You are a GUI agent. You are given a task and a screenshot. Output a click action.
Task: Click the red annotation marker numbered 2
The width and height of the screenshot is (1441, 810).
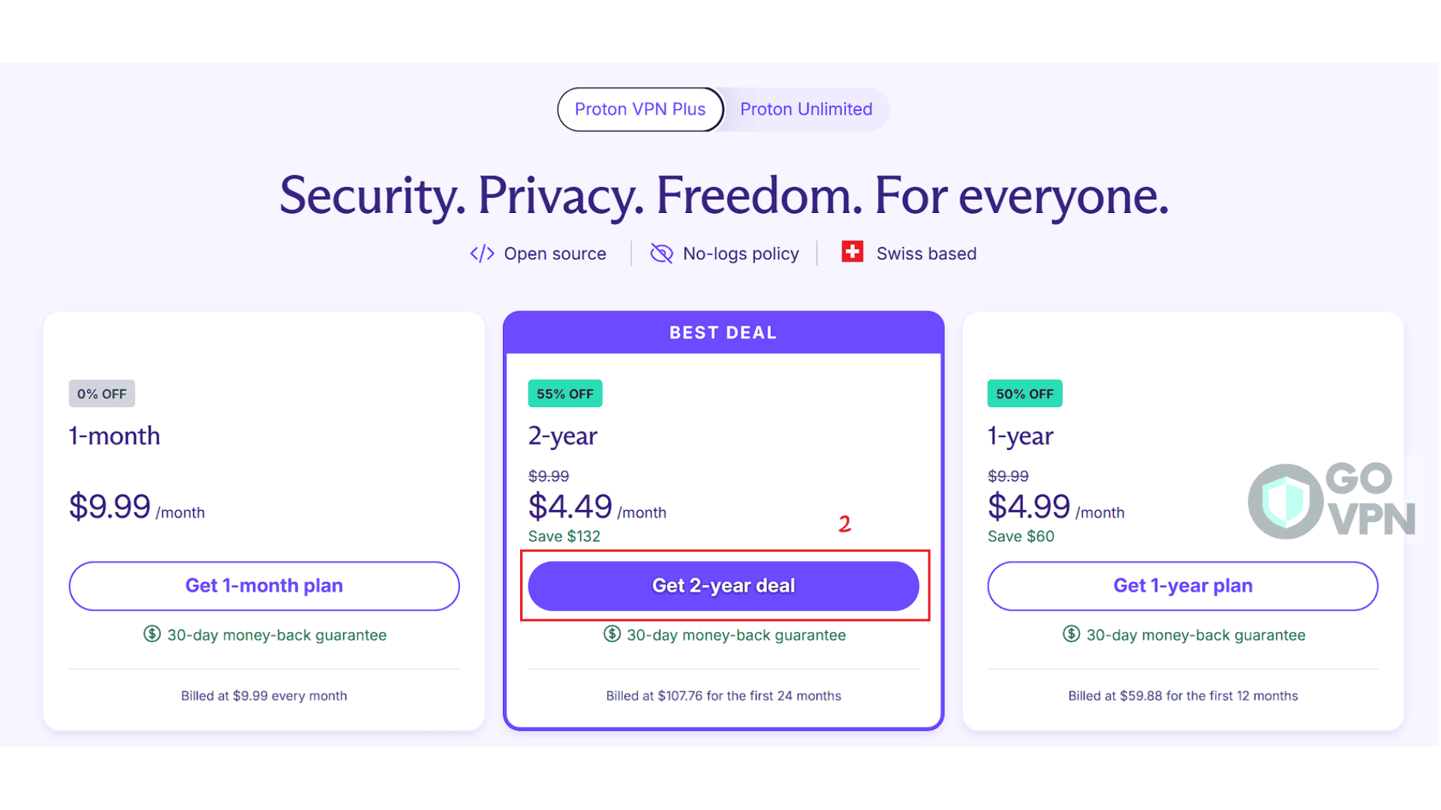(x=846, y=524)
